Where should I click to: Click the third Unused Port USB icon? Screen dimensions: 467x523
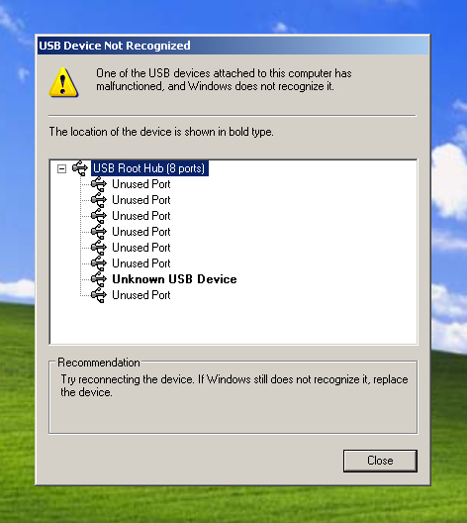pos(99,216)
